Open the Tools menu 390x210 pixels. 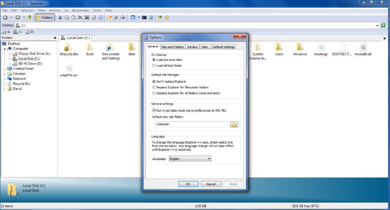97,10
